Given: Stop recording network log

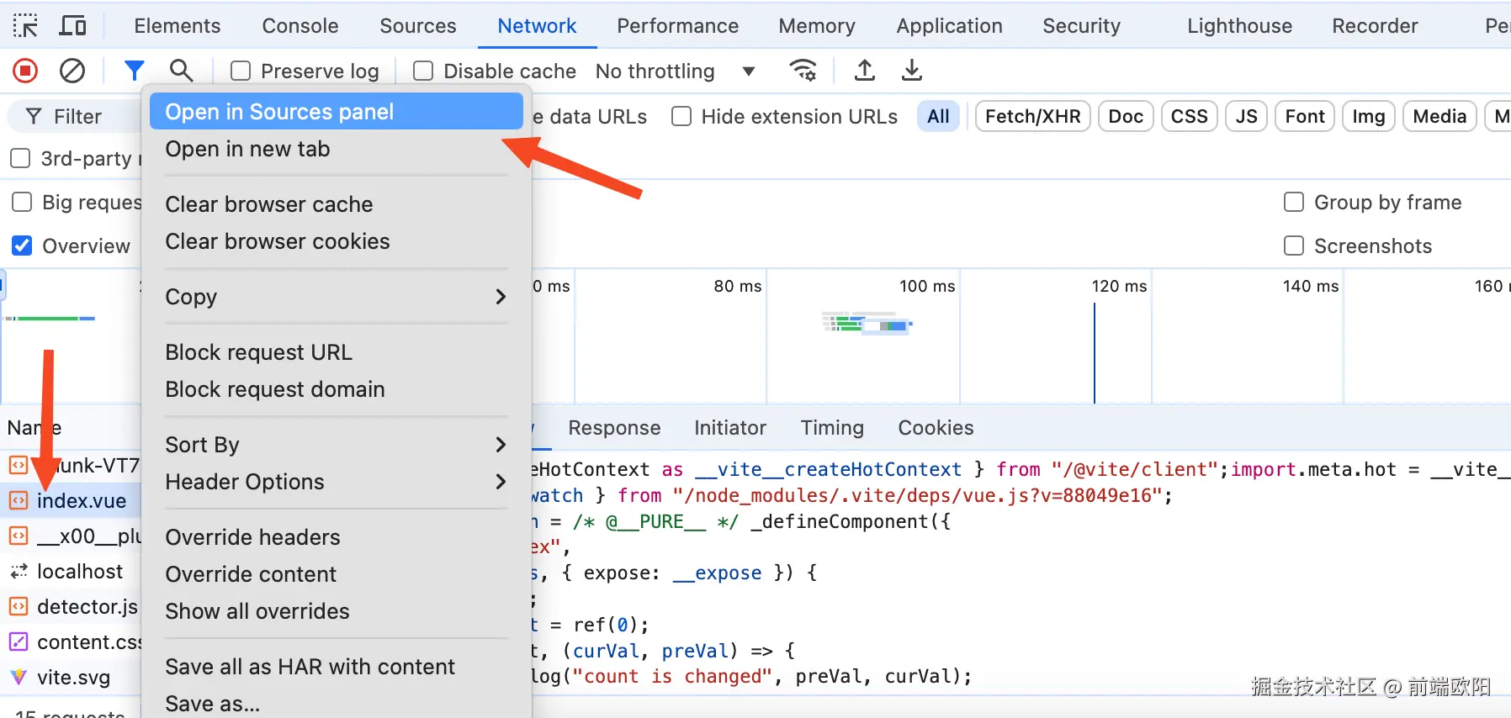Looking at the screenshot, I should click(x=25, y=71).
